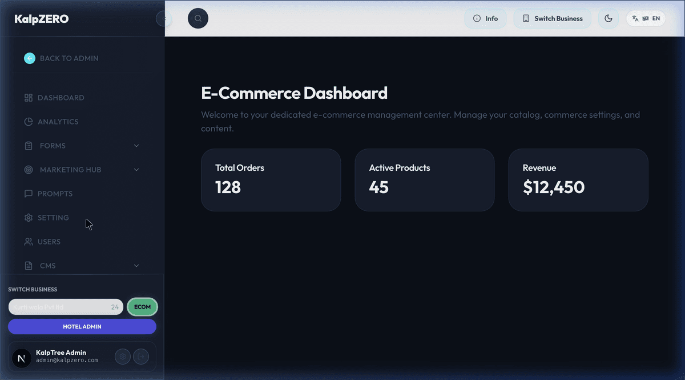The width and height of the screenshot is (685, 380).
Task: Click the Switch Business button in the top bar
Action: pos(552,18)
